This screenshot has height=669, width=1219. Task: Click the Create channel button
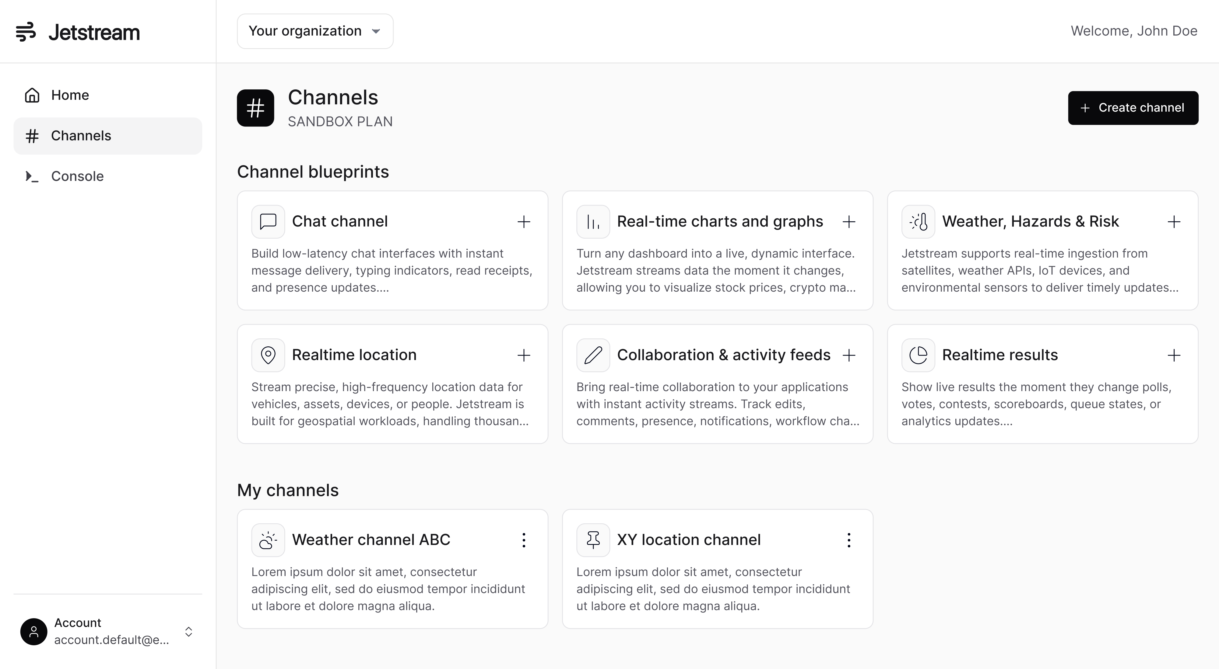[x=1133, y=108]
